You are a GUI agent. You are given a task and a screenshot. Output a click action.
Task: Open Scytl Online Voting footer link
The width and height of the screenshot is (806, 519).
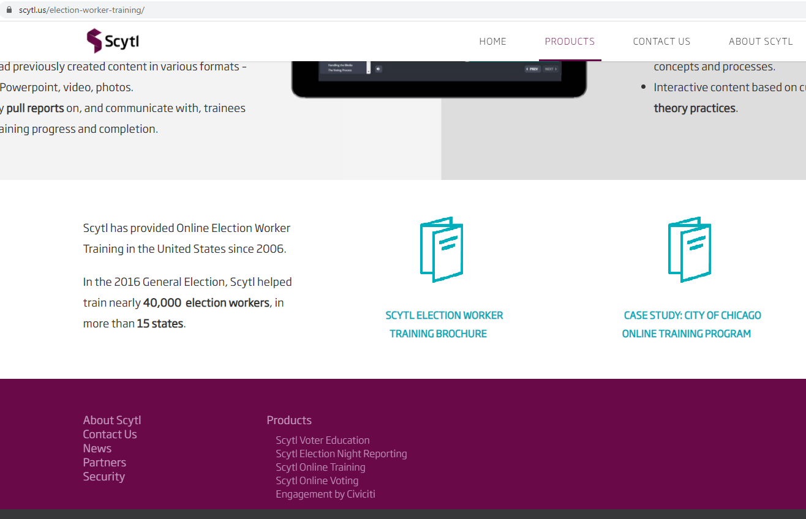[317, 480]
